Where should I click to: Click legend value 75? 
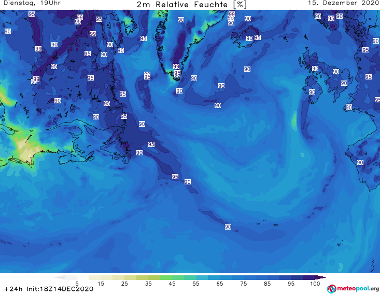click(x=243, y=284)
